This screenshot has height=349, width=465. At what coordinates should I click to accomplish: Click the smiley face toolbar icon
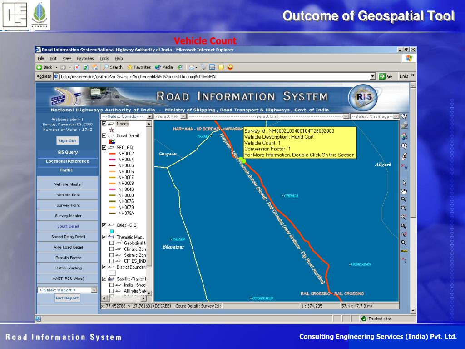pos(230,67)
